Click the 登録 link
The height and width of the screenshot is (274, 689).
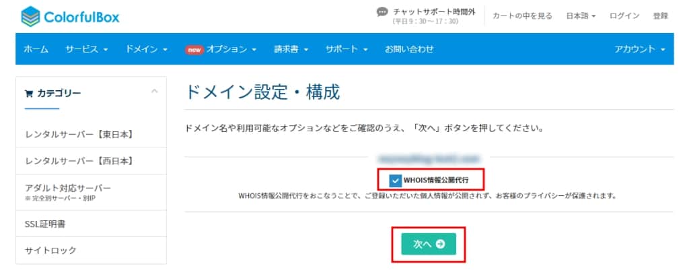tap(661, 16)
